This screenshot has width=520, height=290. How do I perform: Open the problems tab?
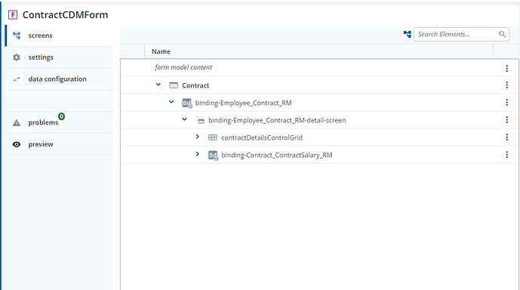[x=60, y=122]
